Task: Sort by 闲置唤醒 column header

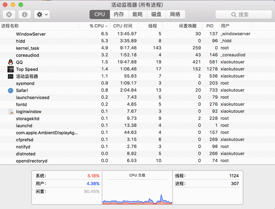Action: (182, 26)
